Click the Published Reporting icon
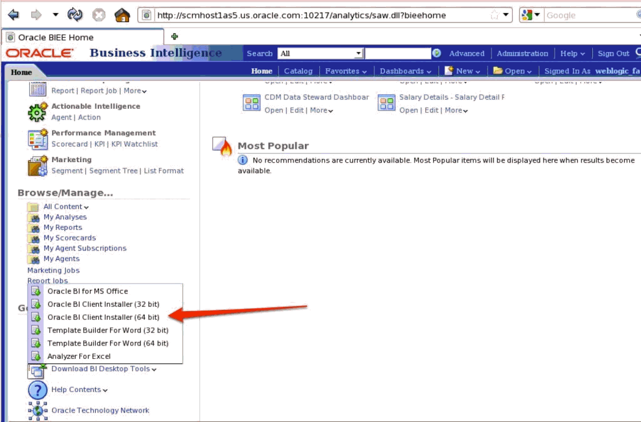The height and width of the screenshot is (422, 641). pyautogui.click(x=38, y=88)
